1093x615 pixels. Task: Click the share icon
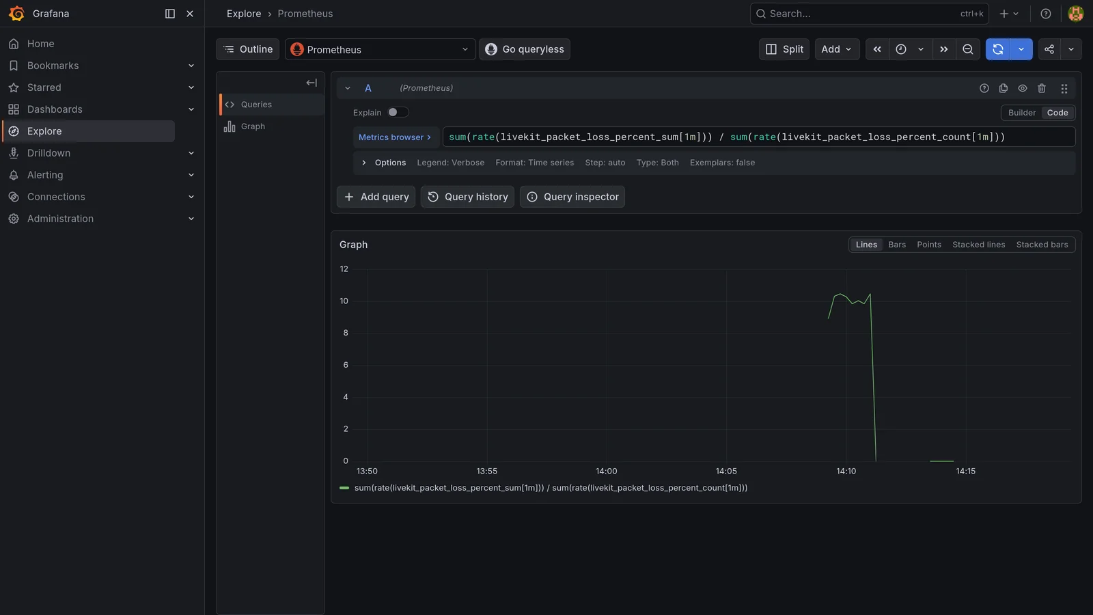click(x=1049, y=49)
